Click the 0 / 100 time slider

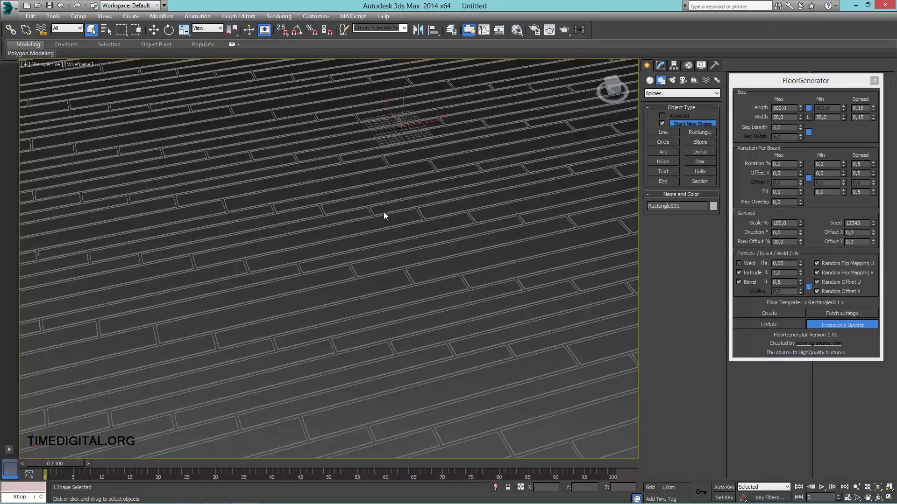tap(55, 463)
